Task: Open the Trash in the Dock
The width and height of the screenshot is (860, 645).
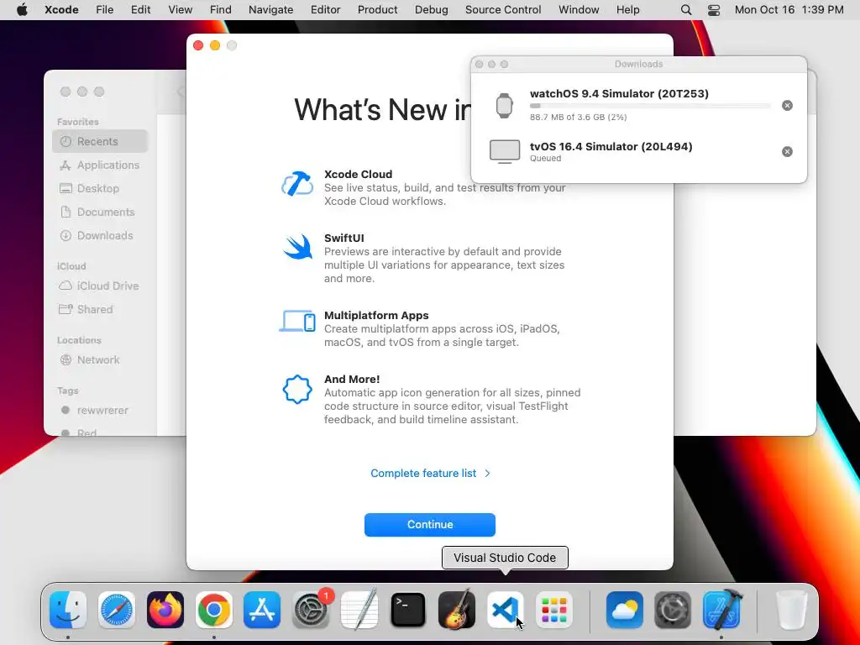Action: coord(792,610)
